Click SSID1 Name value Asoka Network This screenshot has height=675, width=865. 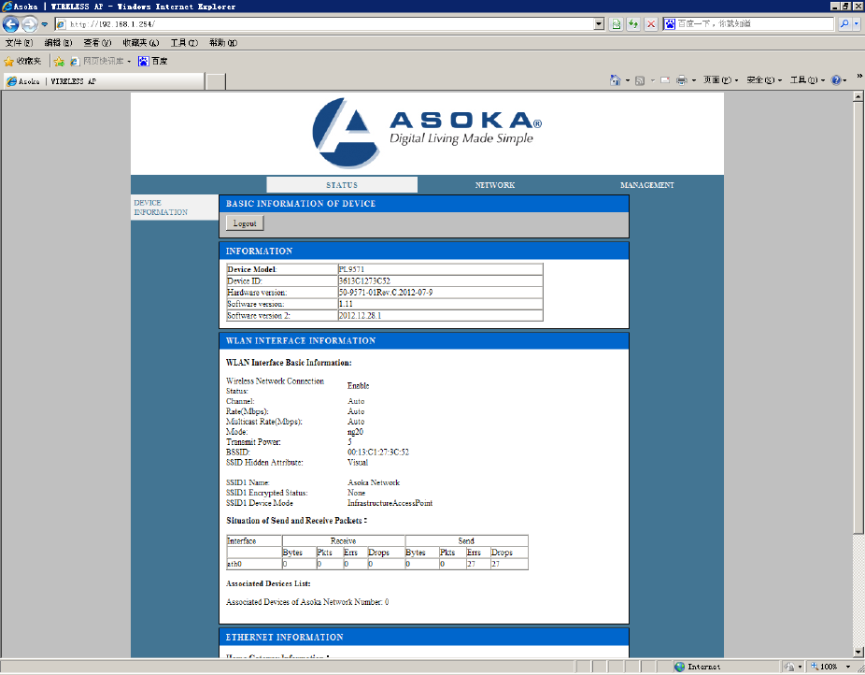click(x=374, y=482)
